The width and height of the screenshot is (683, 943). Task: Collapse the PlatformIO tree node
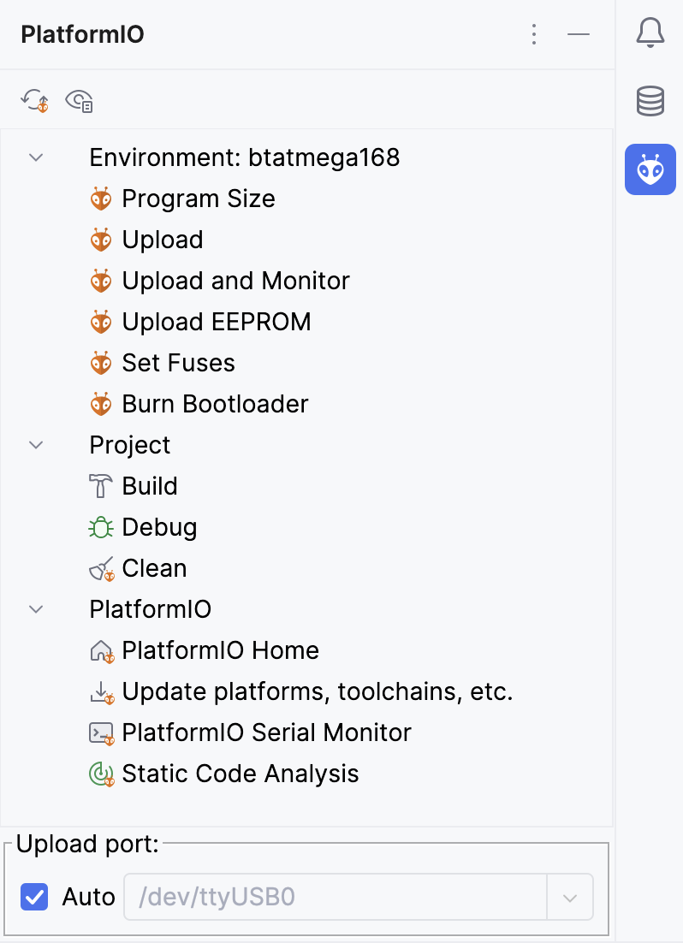click(x=36, y=609)
